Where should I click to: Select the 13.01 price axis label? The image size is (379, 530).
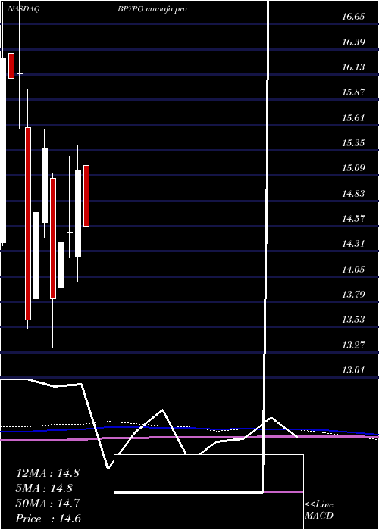[x=353, y=369]
